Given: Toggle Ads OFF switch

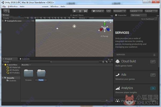Looking at the screenshot, I should pyautogui.click(x=153, y=75).
